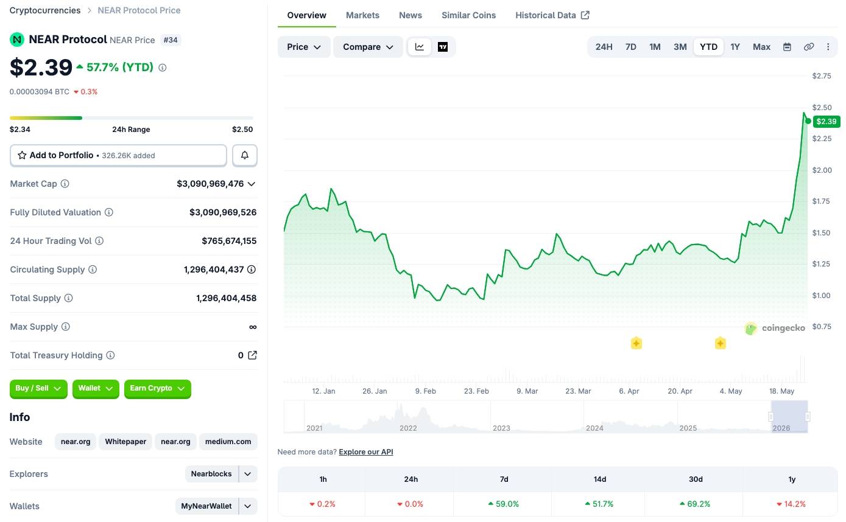Select 1Y time range
This screenshot has height=522, width=846.
point(735,47)
